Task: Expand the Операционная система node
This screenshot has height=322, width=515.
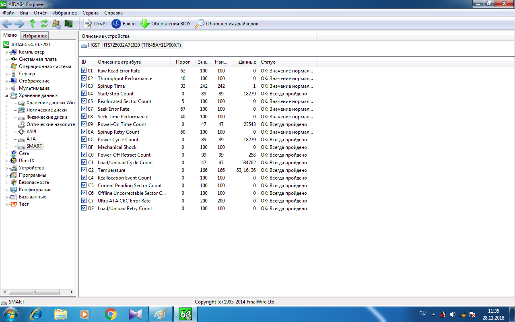Action: coord(6,66)
